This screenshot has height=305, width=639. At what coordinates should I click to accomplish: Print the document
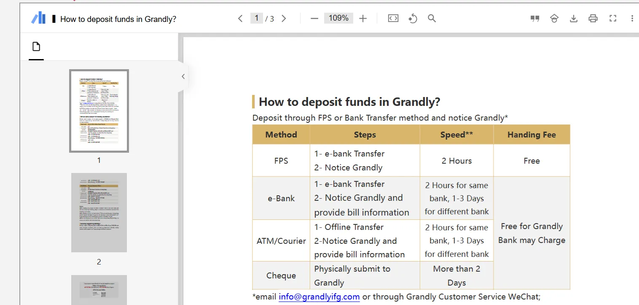coord(593,19)
